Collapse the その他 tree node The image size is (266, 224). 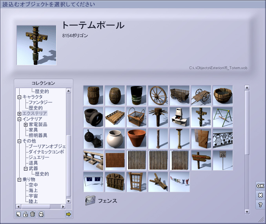[20, 141]
